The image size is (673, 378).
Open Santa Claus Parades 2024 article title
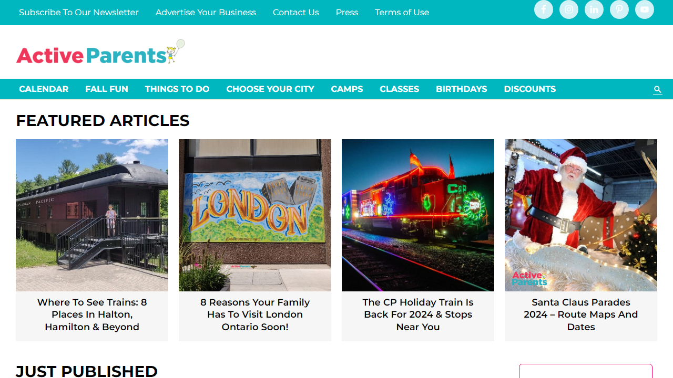coord(581,314)
